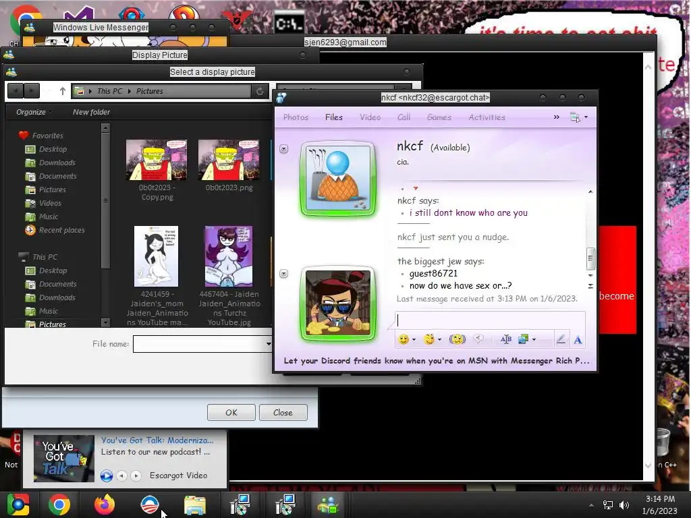
Task: Click the Call menu item
Action: pos(404,117)
